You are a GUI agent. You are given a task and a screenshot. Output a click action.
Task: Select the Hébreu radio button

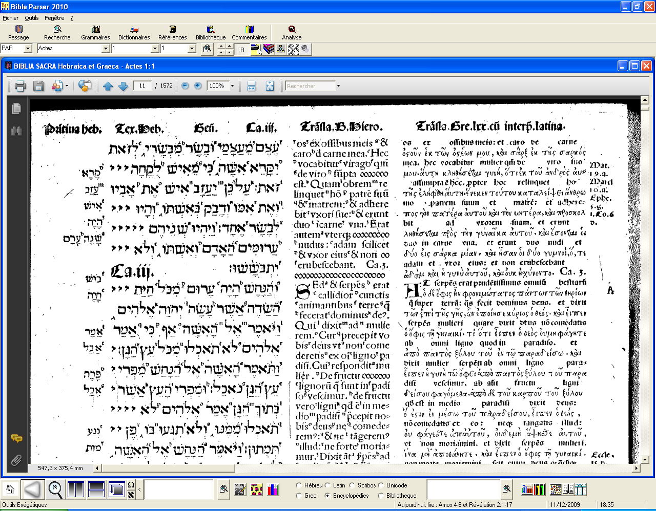click(x=299, y=485)
